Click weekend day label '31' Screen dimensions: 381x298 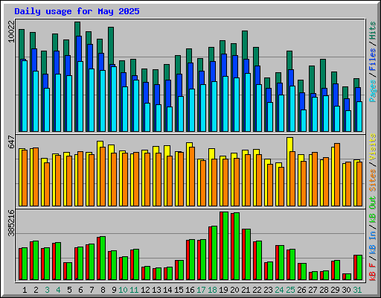click(x=357, y=290)
